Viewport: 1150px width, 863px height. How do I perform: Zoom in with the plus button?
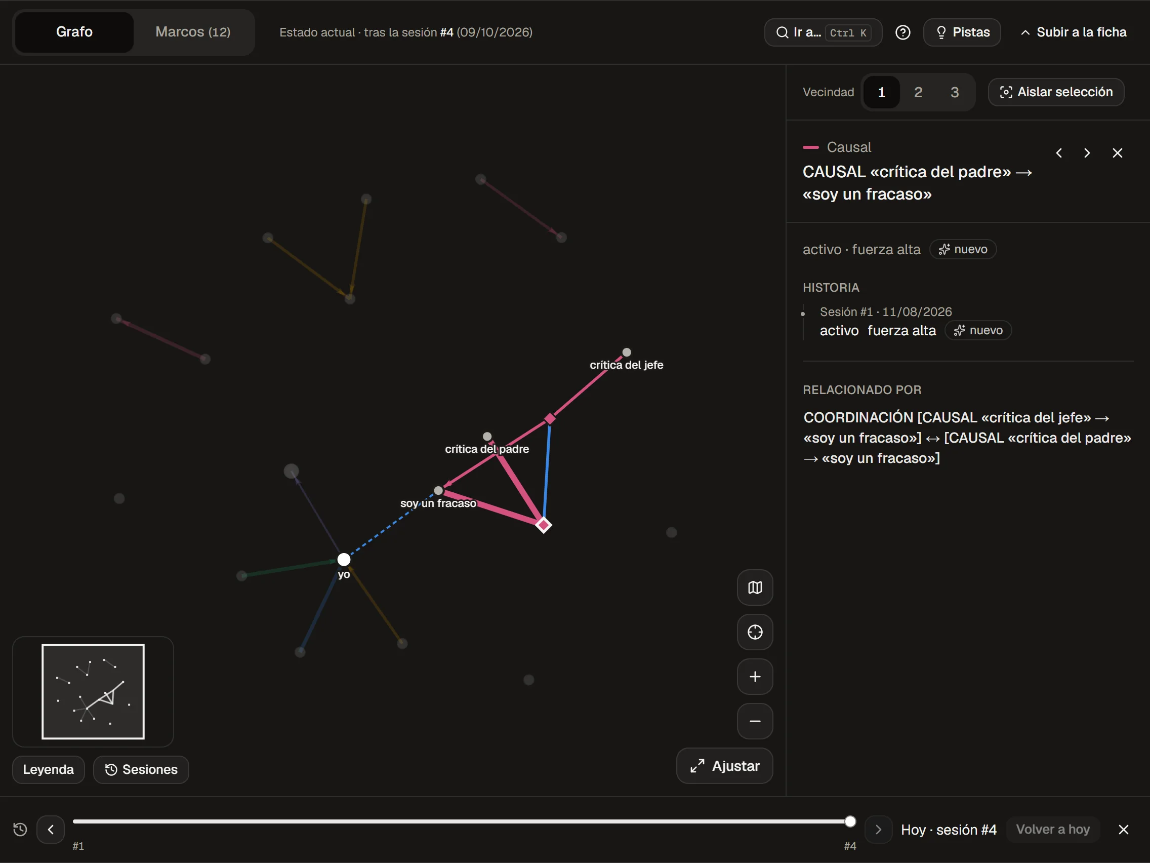click(755, 676)
